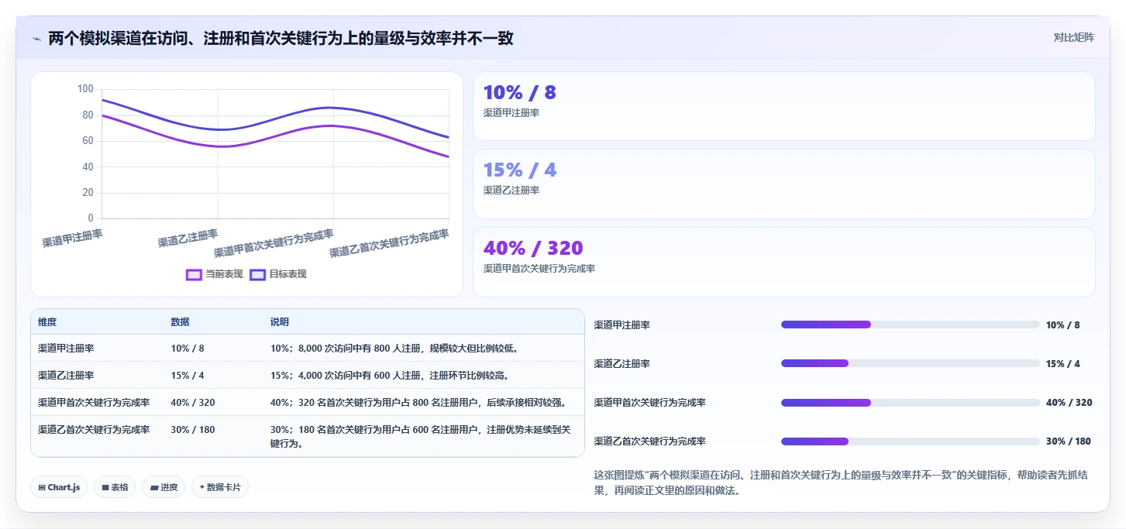Click the chart axis label 渠道甲注册率
The image size is (1126, 529).
click(72, 239)
